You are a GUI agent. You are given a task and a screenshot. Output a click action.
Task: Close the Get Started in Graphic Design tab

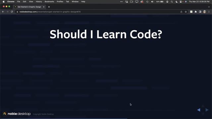point(44,7)
